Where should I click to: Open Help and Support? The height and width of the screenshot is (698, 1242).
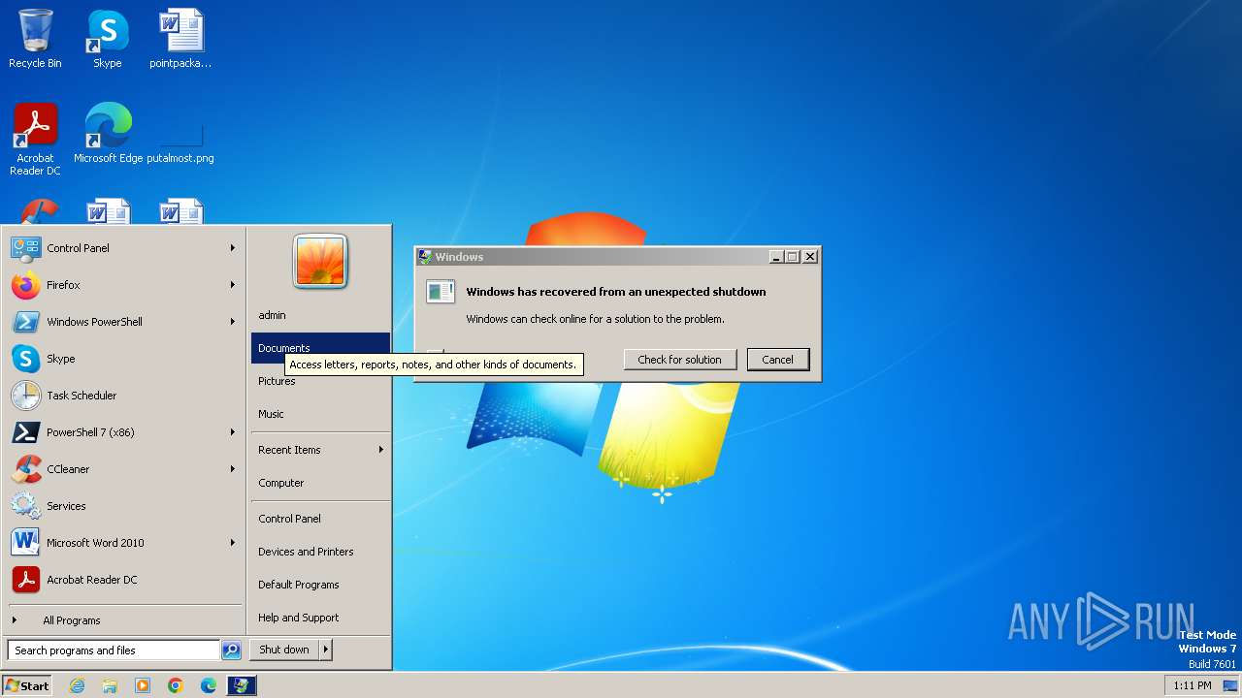(x=320, y=618)
